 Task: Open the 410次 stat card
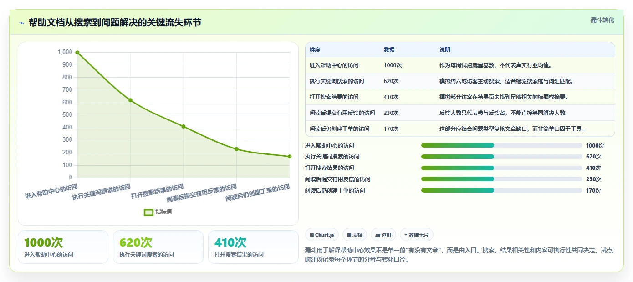[x=253, y=247]
